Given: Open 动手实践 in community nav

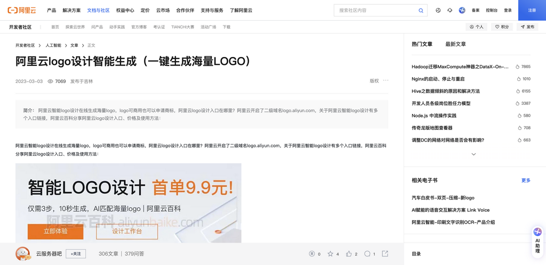Looking at the screenshot, I should click(117, 27).
